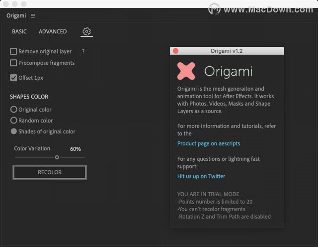Viewport: 318px width, 247px height.
Task: Click the Color Variation label
Action: [x=32, y=148]
